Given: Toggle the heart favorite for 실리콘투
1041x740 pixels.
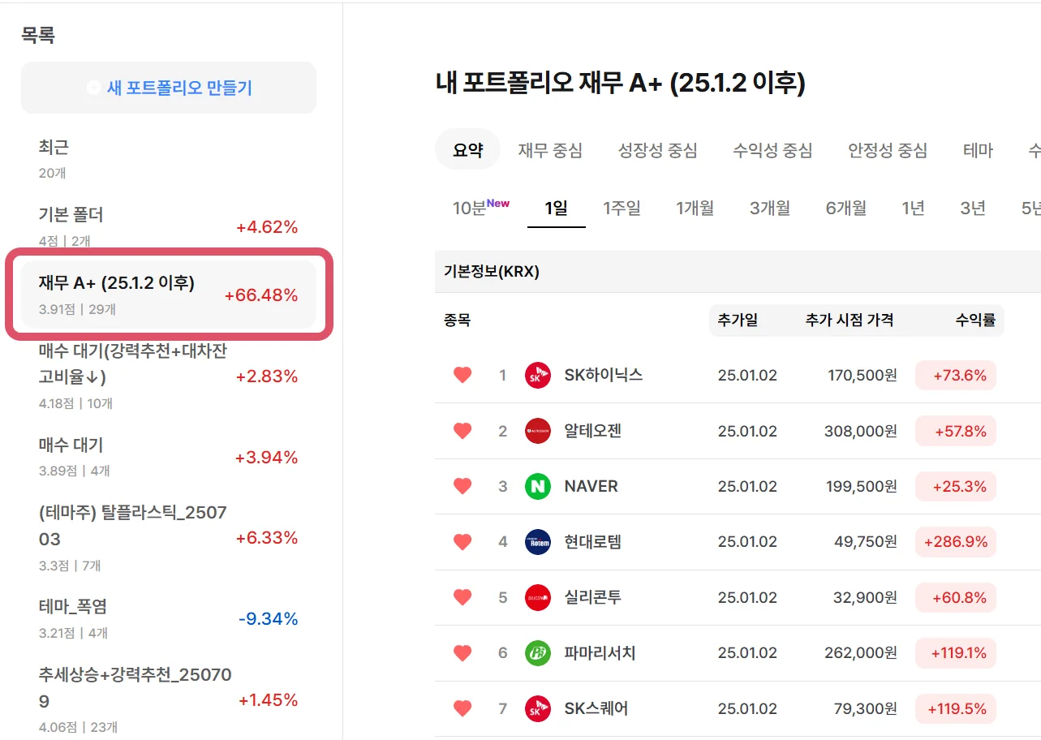Looking at the screenshot, I should (462, 598).
